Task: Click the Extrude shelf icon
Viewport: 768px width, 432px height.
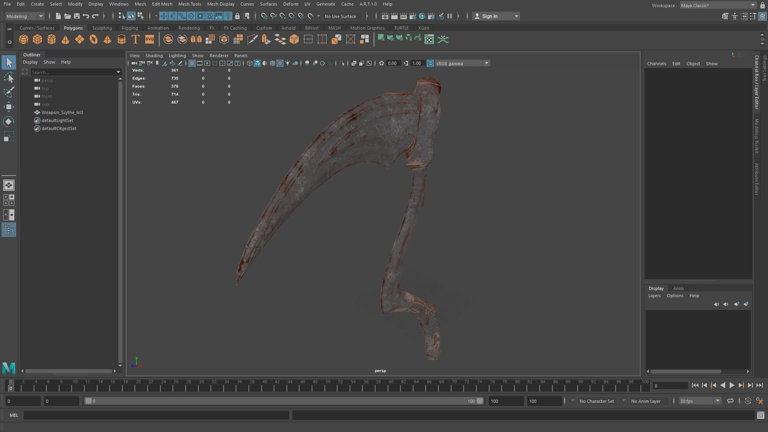Action: (266, 39)
